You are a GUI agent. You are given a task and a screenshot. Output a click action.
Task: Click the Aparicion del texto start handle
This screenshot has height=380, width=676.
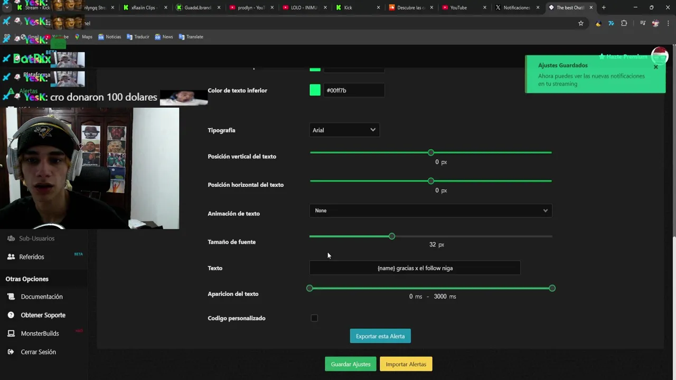click(x=309, y=288)
